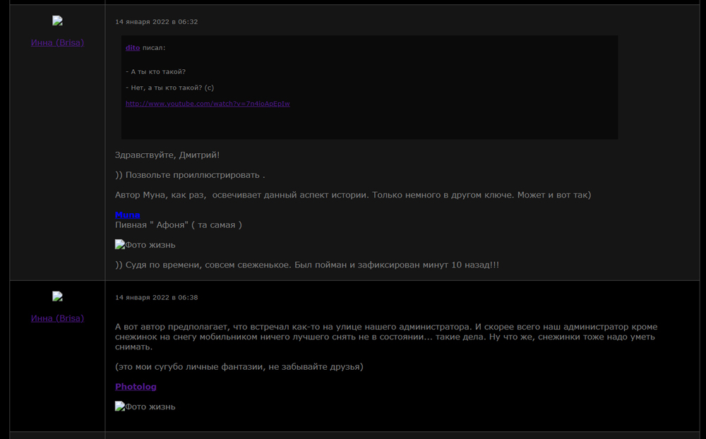706x439 pixels.
Task: Click the quoted line "- А ты кто такой?"
Action: tap(155, 71)
